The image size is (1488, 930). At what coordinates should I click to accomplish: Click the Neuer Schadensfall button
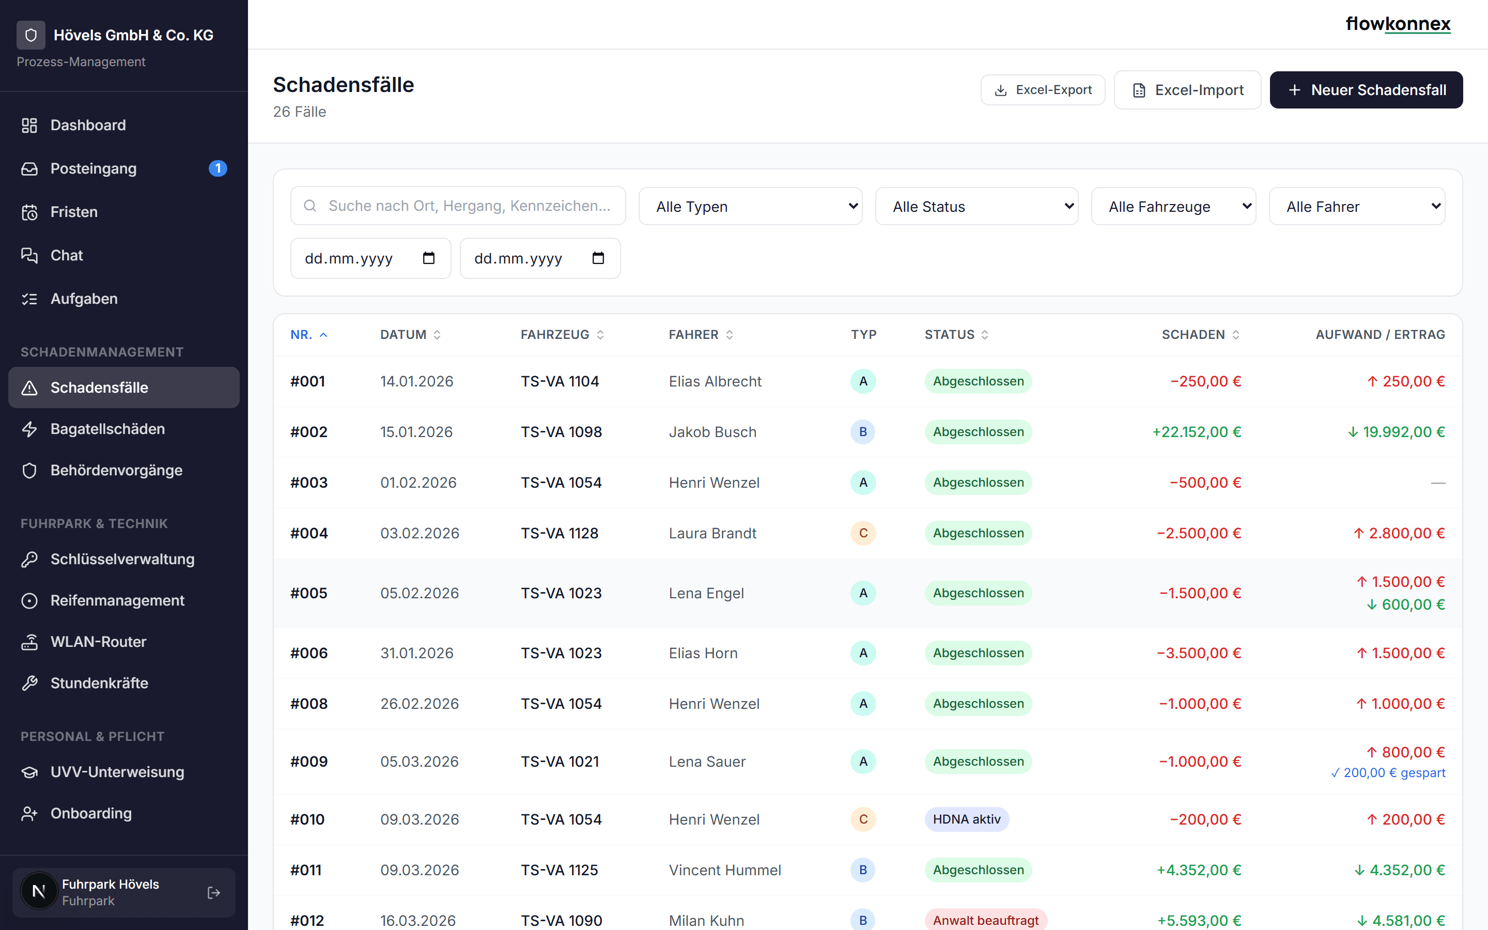coord(1366,90)
